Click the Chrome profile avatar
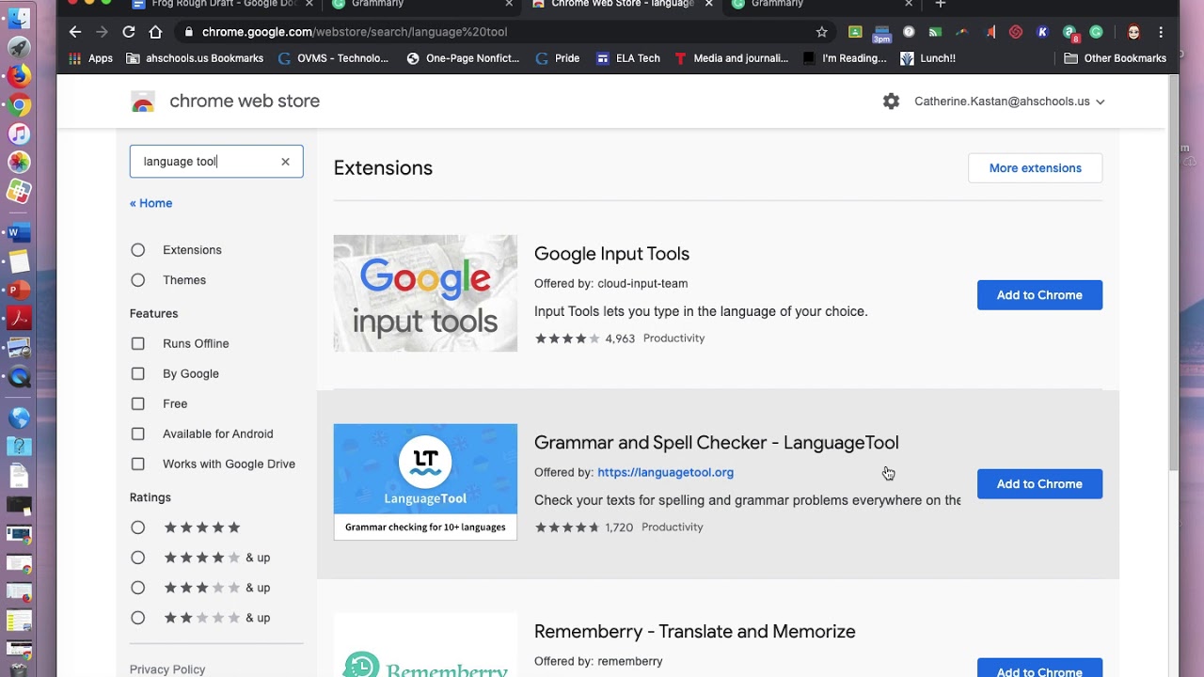The image size is (1204, 677). tap(1133, 32)
